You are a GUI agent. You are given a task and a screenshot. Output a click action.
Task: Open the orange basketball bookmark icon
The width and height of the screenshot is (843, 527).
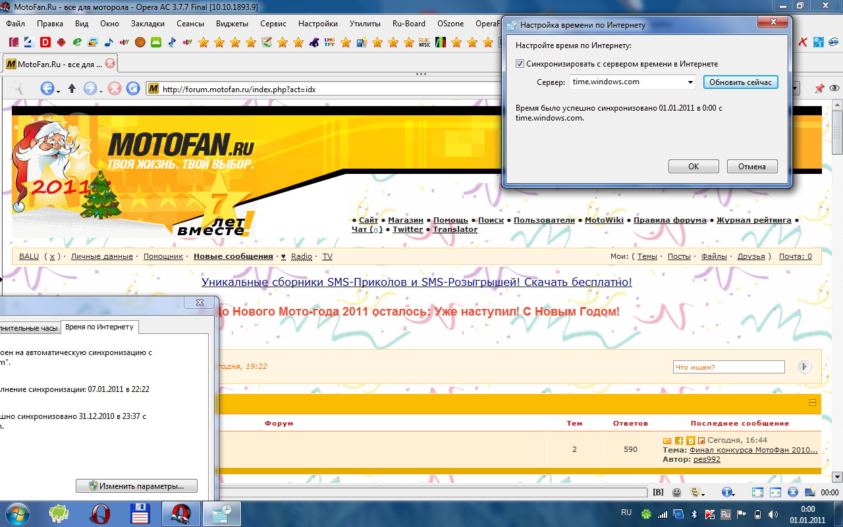click(x=140, y=42)
